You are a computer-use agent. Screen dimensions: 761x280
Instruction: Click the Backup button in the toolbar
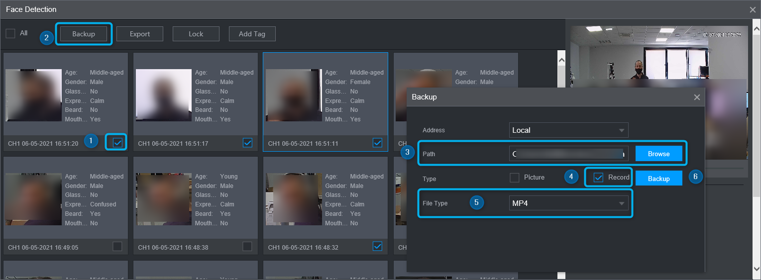pyautogui.click(x=84, y=34)
